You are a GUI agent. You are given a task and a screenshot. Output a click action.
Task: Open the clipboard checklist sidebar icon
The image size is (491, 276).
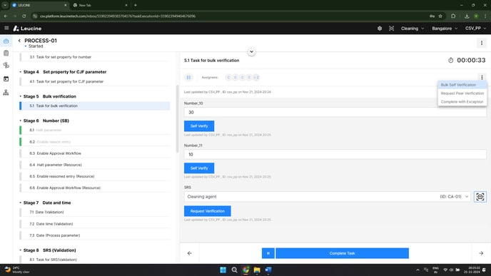[6, 53]
